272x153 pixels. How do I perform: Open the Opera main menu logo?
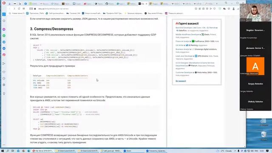(x=4, y=3)
